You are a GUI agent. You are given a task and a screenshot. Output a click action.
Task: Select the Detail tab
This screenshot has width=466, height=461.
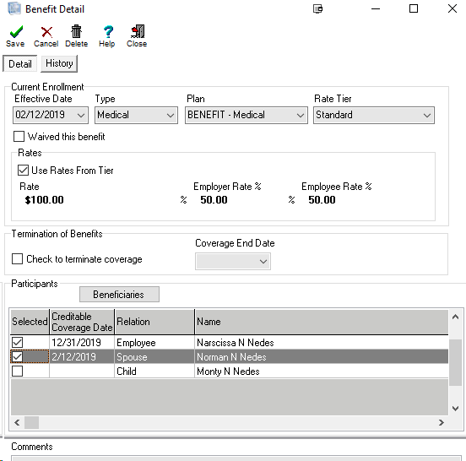(x=20, y=63)
